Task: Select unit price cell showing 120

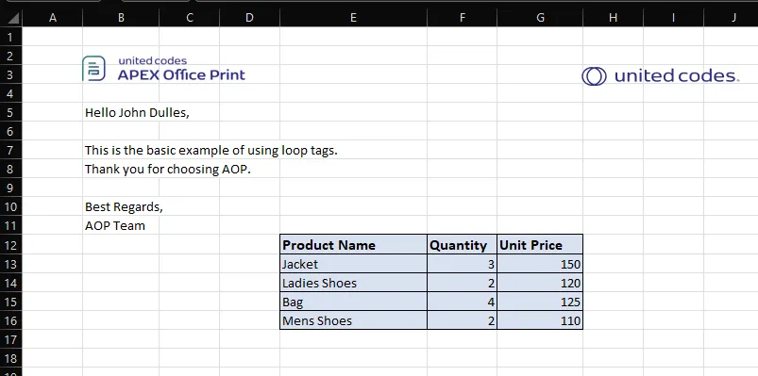Action: pyautogui.click(x=540, y=283)
